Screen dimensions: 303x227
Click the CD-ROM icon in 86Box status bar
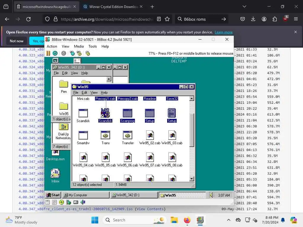click(62, 202)
